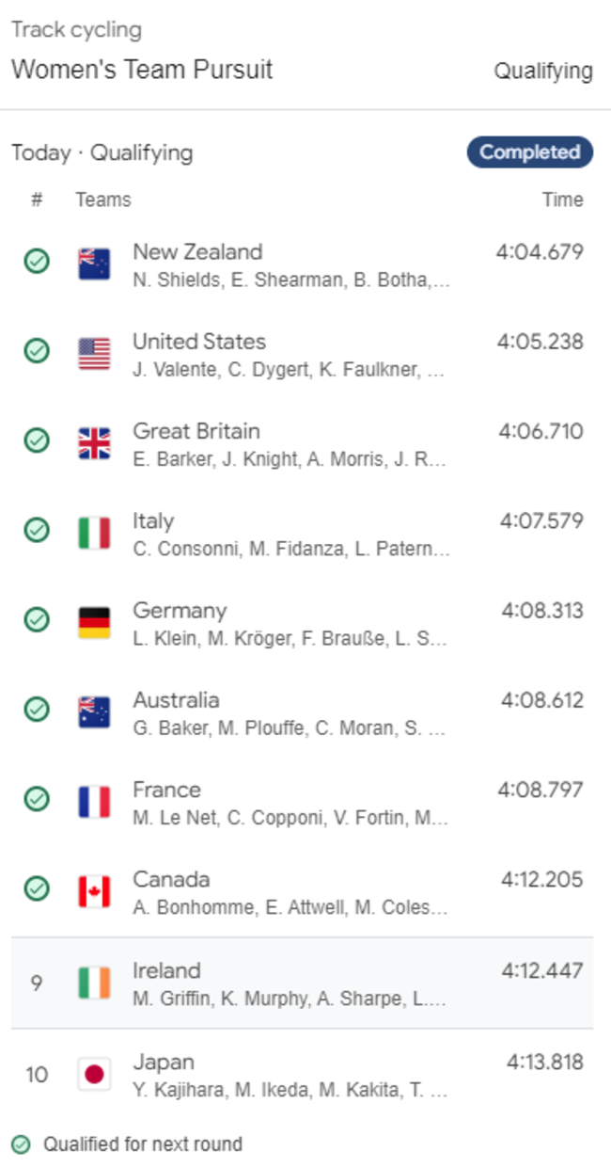Click the New Zealand flag icon
The image size is (611, 1167).
pos(94,264)
